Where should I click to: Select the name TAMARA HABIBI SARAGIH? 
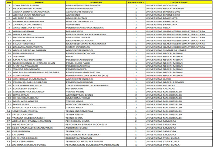(28, 118)
